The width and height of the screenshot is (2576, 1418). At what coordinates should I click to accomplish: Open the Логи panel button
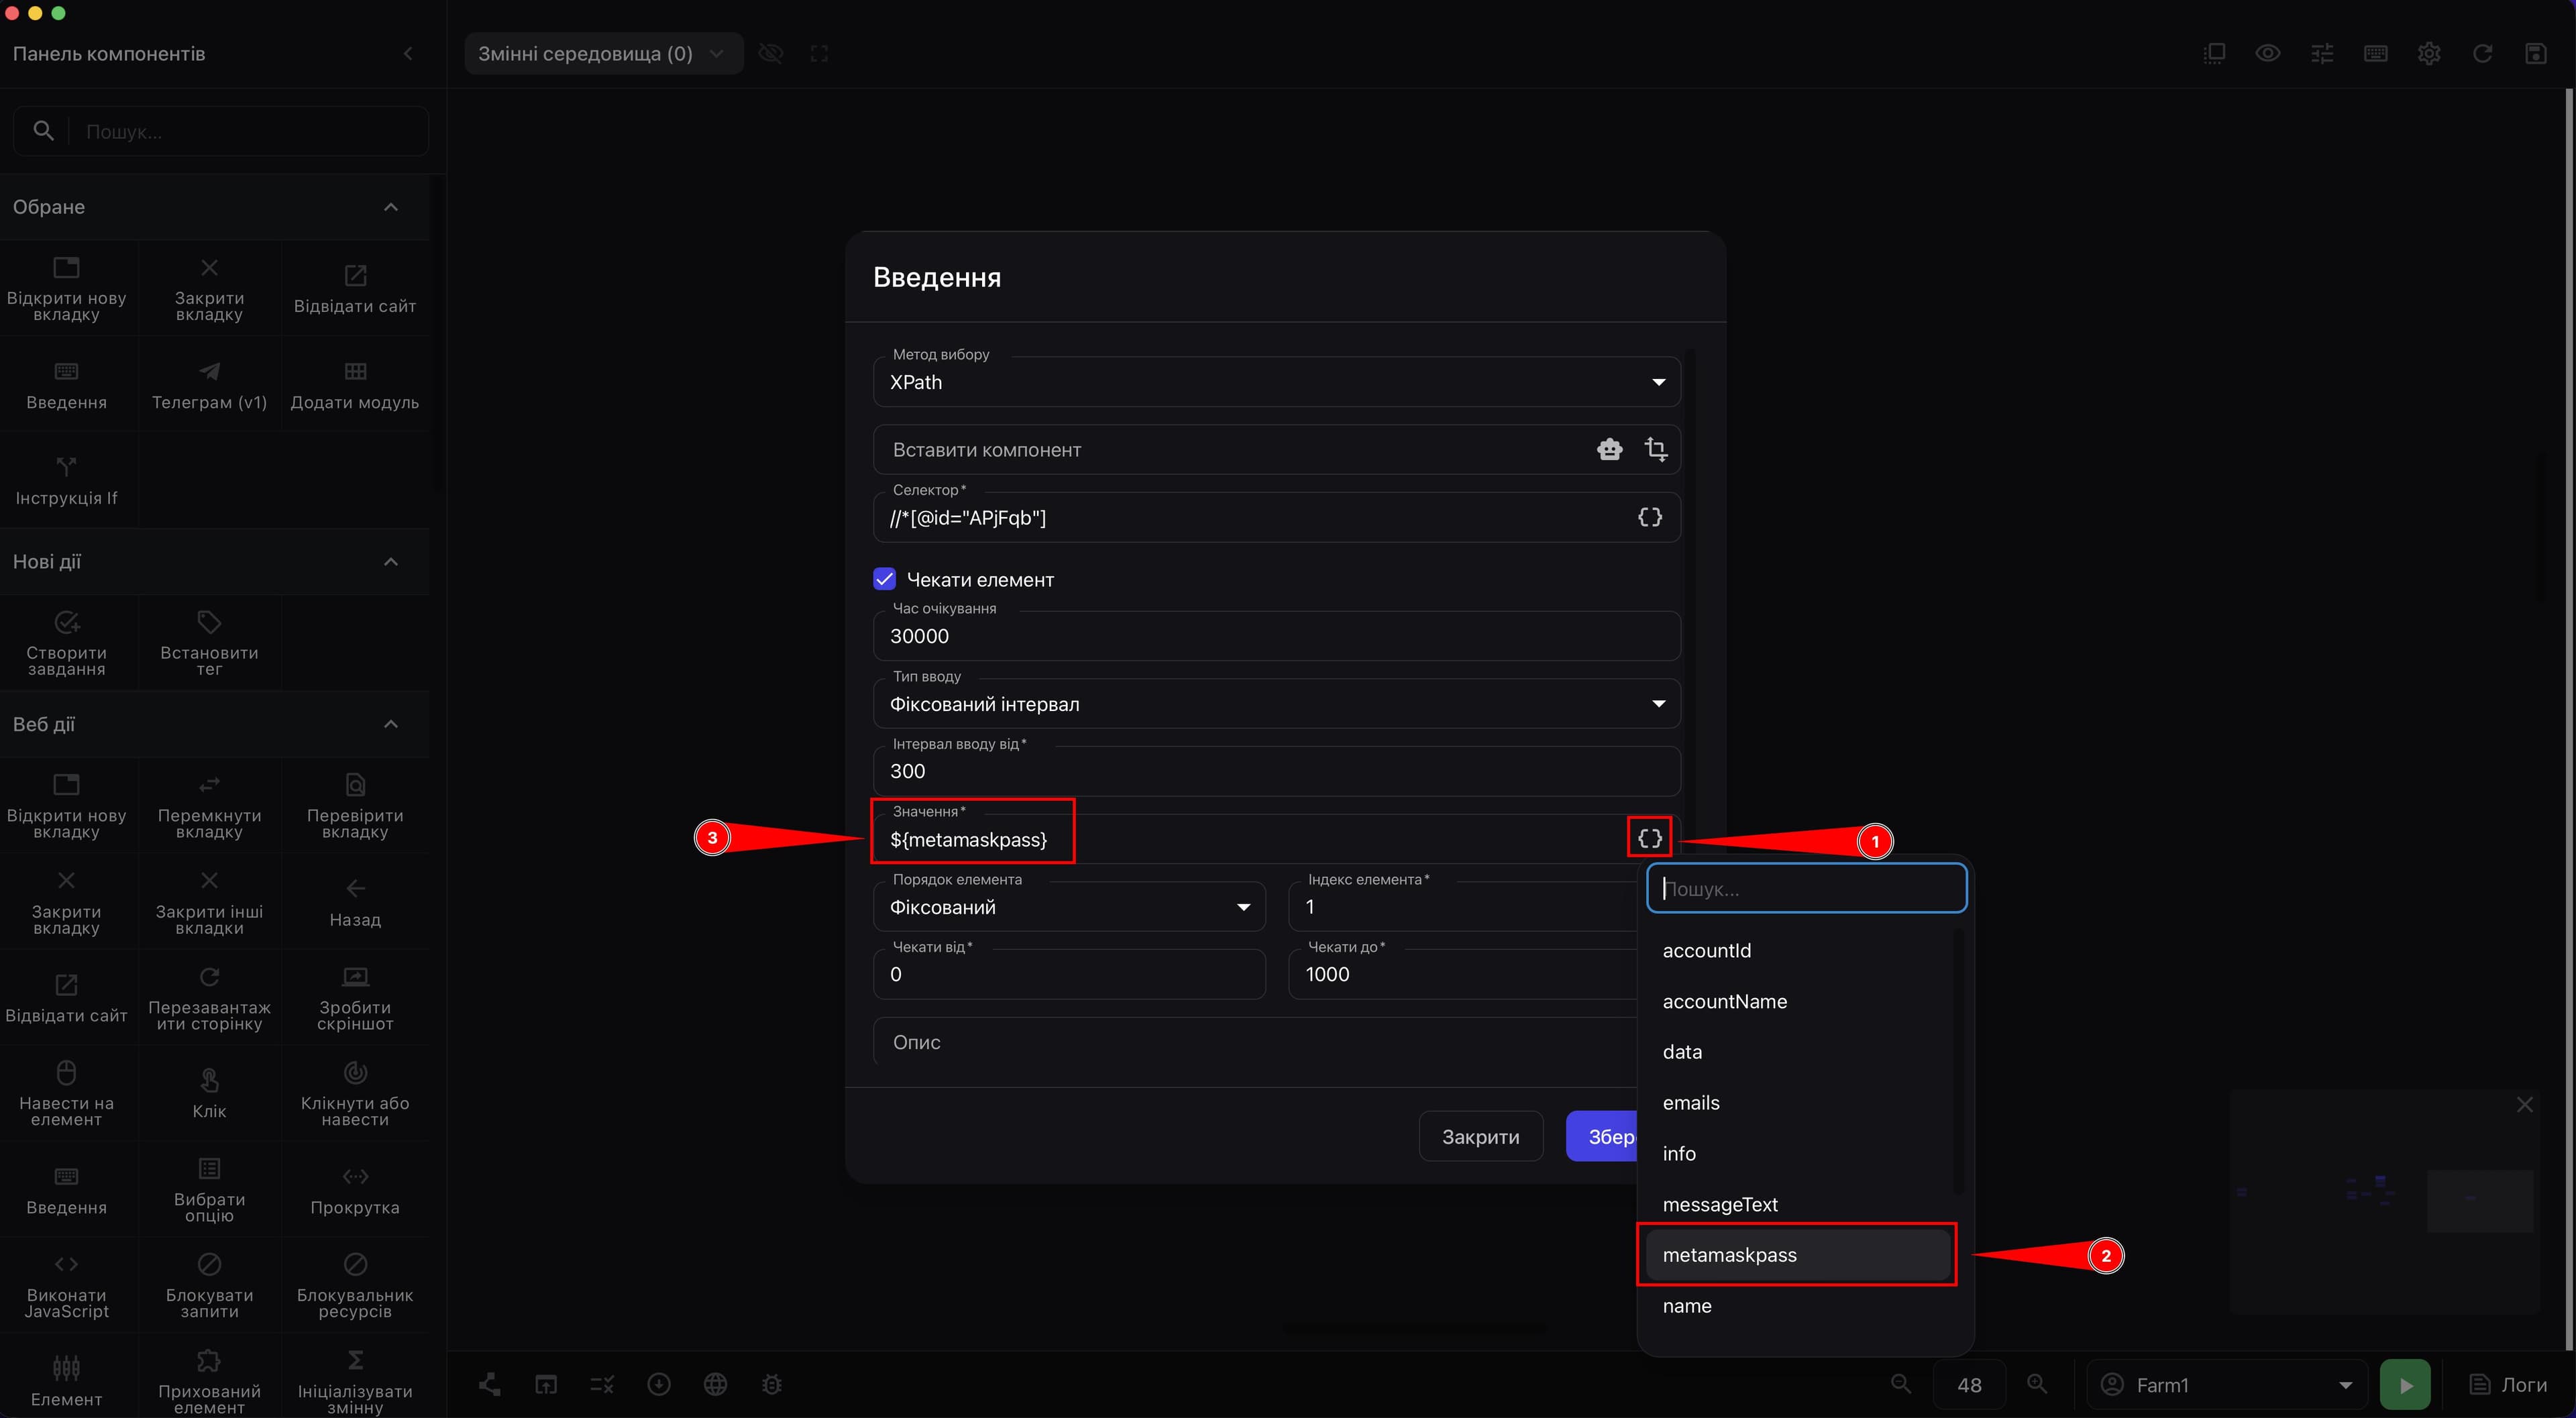click(2508, 1385)
